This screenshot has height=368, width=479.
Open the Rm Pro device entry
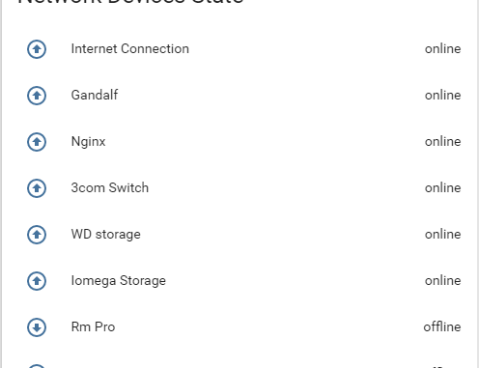[93, 327]
